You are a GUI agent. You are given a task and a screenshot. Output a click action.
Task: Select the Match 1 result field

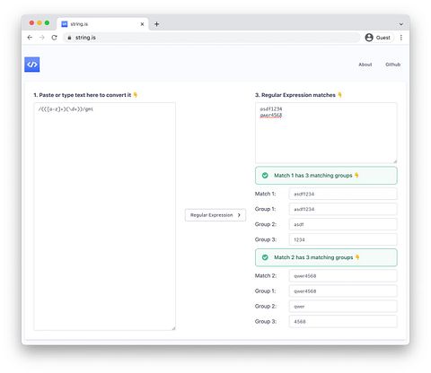[x=343, y=194]
